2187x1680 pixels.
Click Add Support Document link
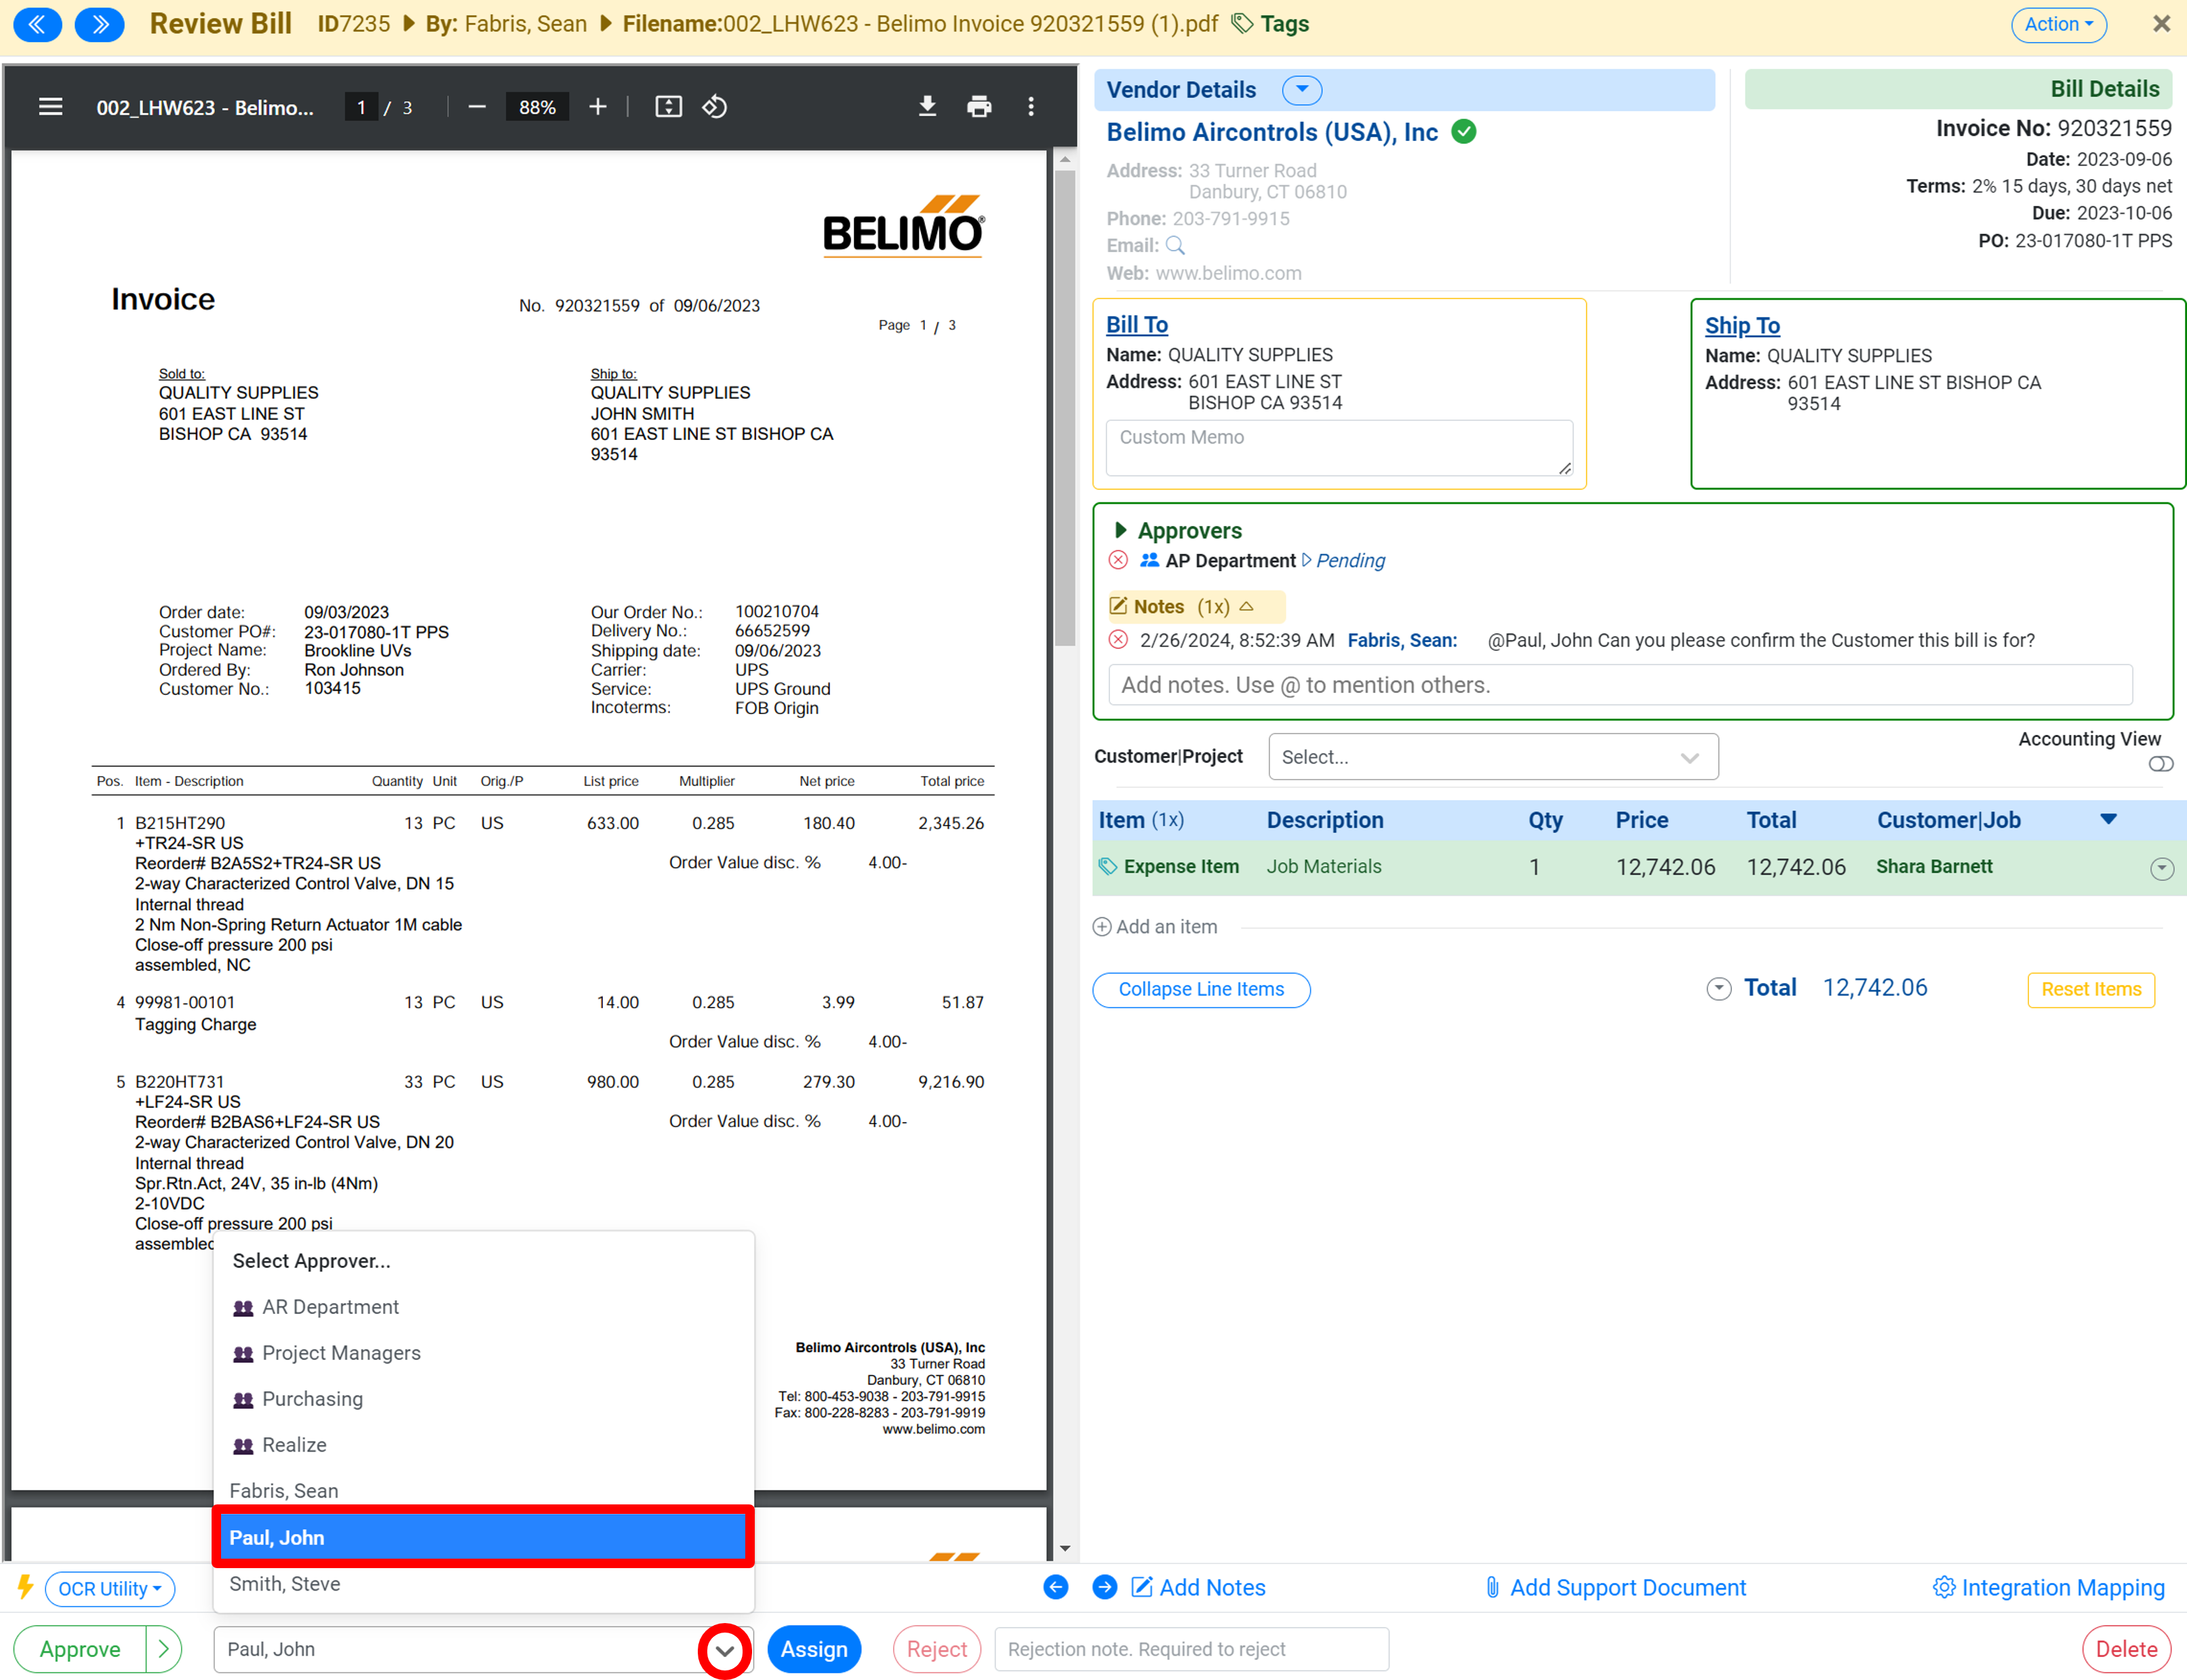pos(1615,1588)
